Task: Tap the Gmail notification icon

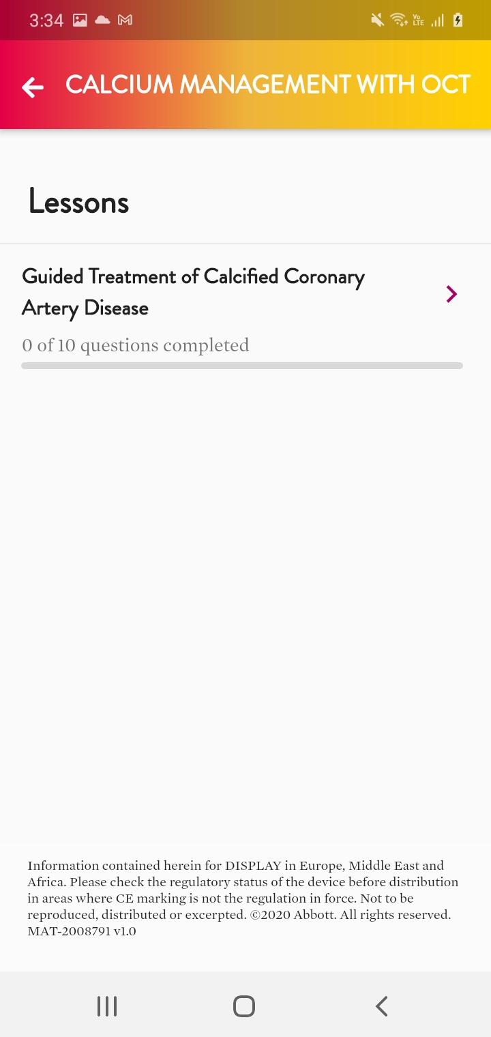Action: (125, 20)
